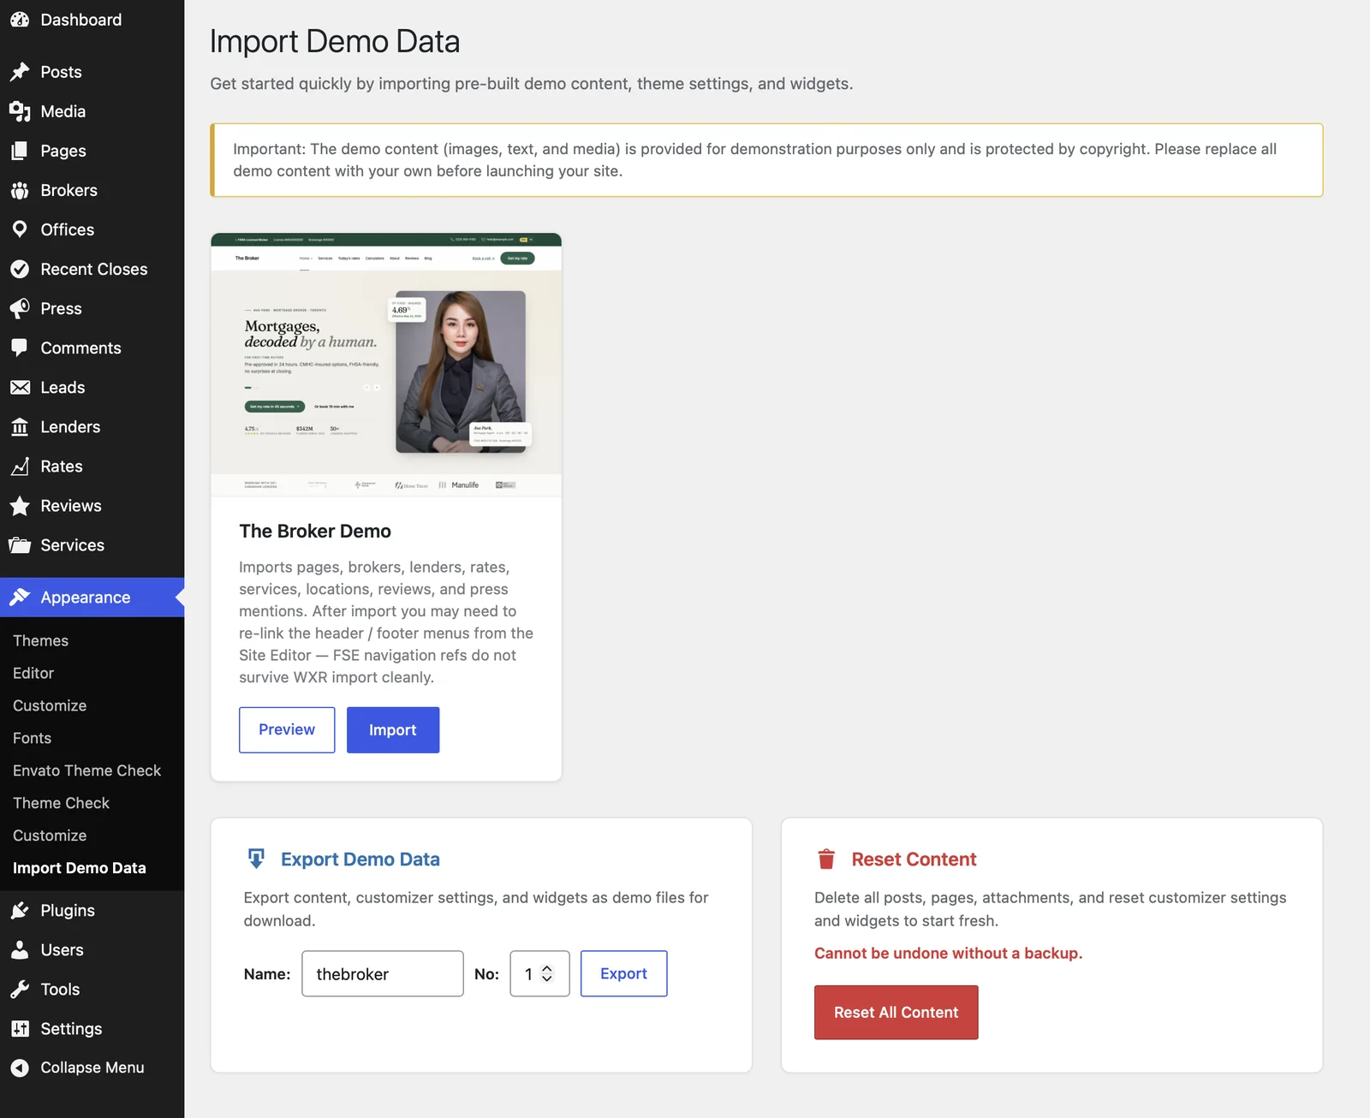The image size is (1370, 1118).
Task: Click the Posts pushpin icon
Action: click(x=20, y=72)
